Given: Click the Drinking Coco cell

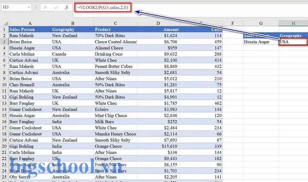Looking at the screenshot, I should point(115,54).
